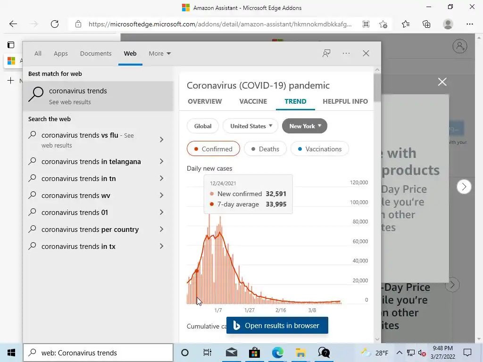Open Microsoft Store from taskbar
483x362 pixels.
tap(254, 353)
